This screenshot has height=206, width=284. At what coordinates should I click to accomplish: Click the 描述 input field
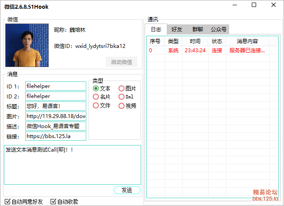click(x=56, y=126)
